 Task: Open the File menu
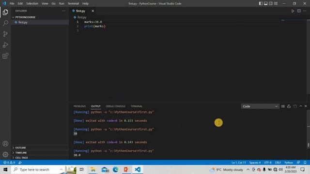point(12,3)
